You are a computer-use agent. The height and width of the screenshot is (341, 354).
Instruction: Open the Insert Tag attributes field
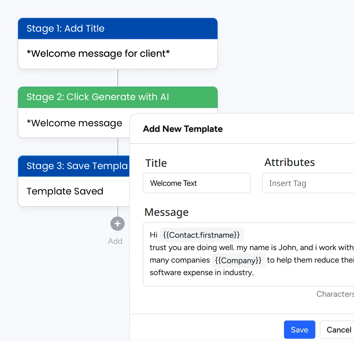pos(308,183)
